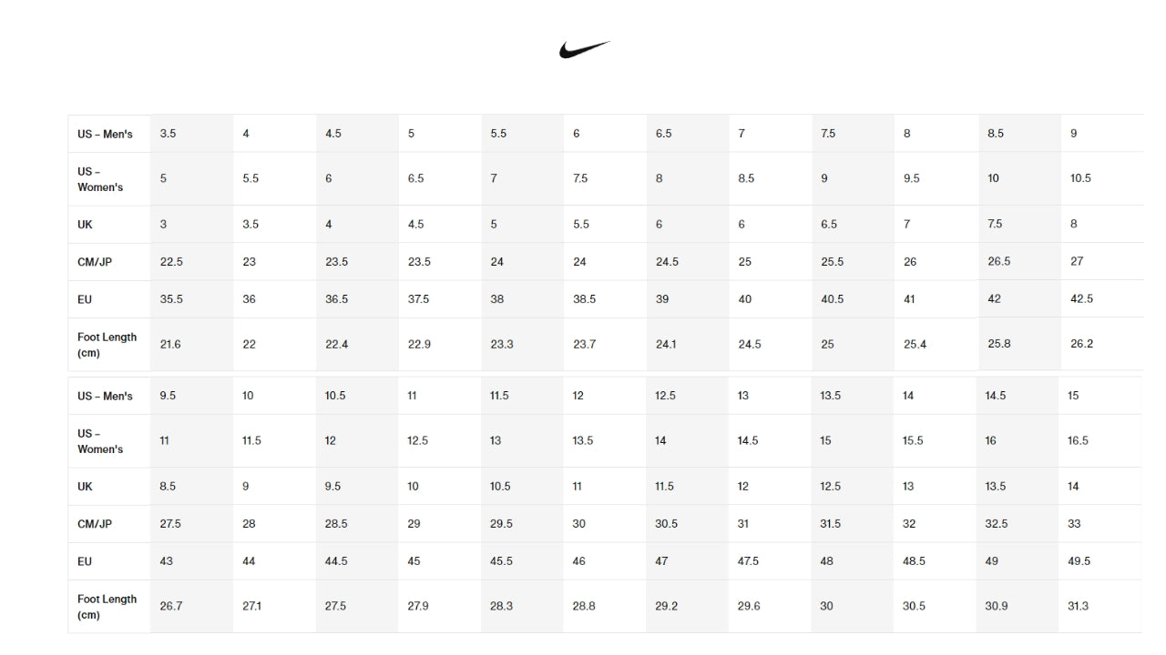Select the CM/JP 32.5 cell
This screenshot has height=655, width=1166.
(997, 524)
